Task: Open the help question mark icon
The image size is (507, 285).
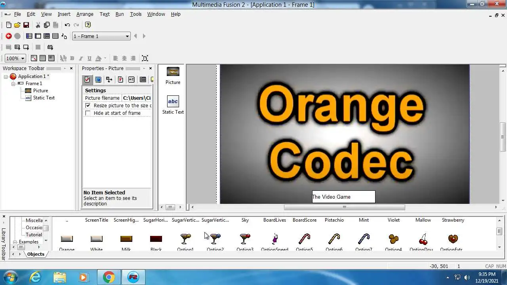Action: coord(88,25)
